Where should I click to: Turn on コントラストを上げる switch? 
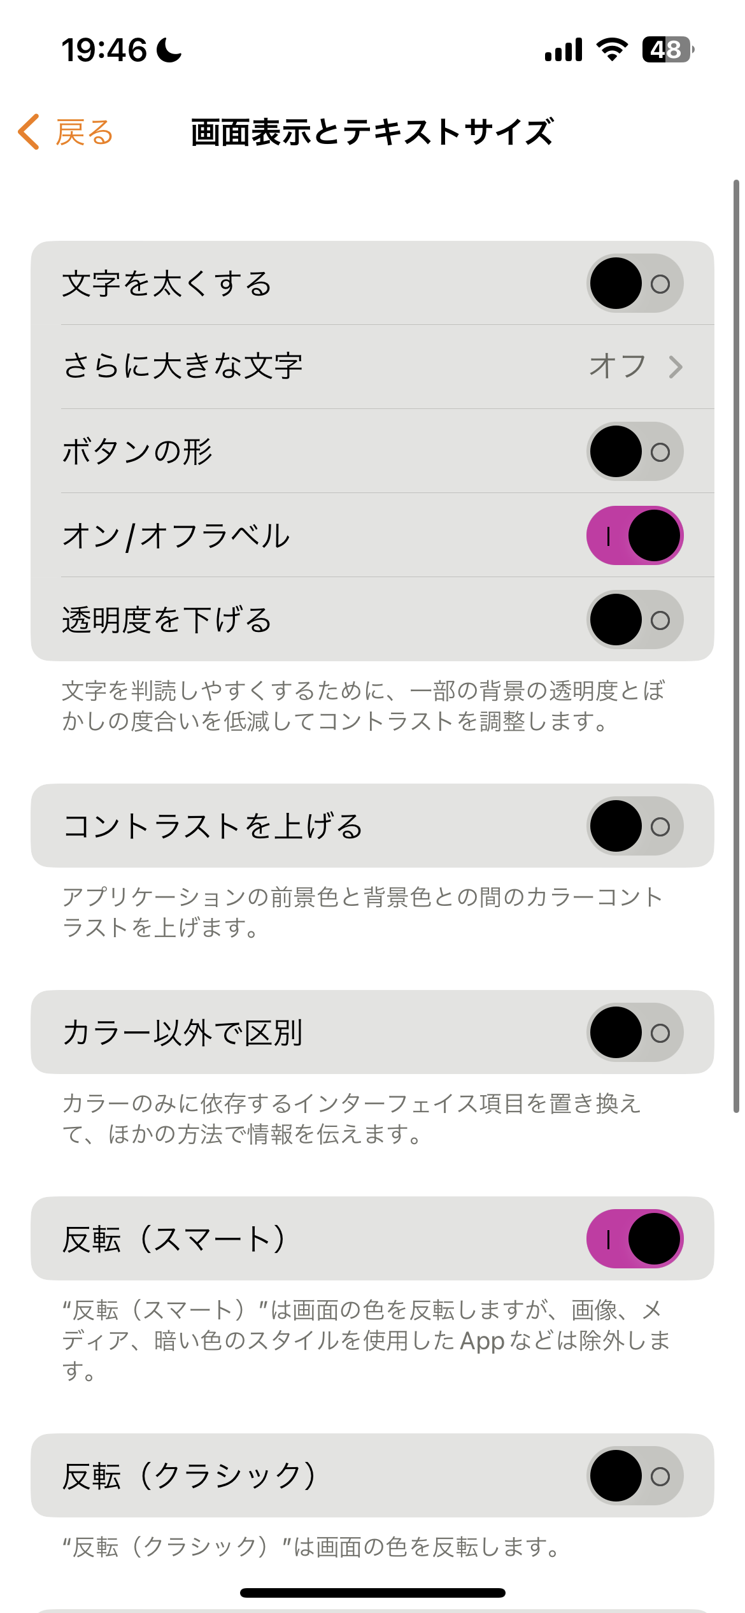(x=634, y=826)
